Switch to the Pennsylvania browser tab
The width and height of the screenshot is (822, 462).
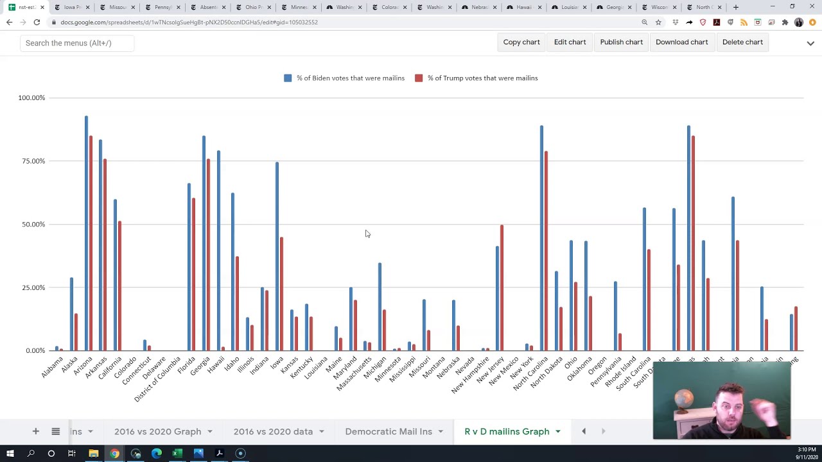pos(162,7)
